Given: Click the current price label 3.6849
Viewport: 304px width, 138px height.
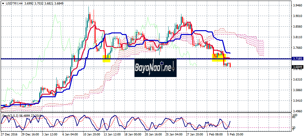Looking at the screenshot, I should pos(297,67).
